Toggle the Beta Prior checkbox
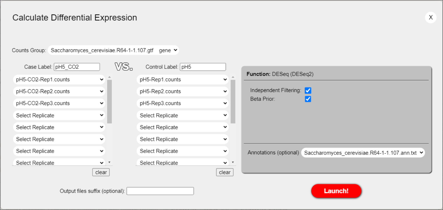The image size is (443, 210). 308,99
